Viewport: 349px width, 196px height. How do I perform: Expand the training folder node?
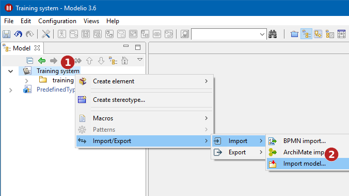(27, 81)
